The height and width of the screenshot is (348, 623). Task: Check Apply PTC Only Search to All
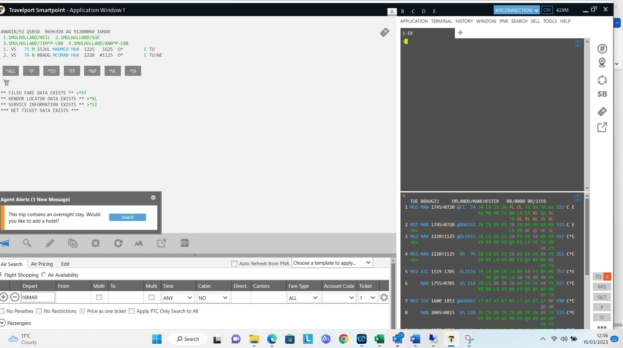click(132, 311)
